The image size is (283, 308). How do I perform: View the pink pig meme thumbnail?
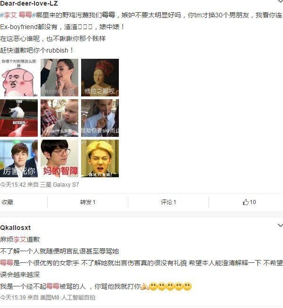click(19, 78)
